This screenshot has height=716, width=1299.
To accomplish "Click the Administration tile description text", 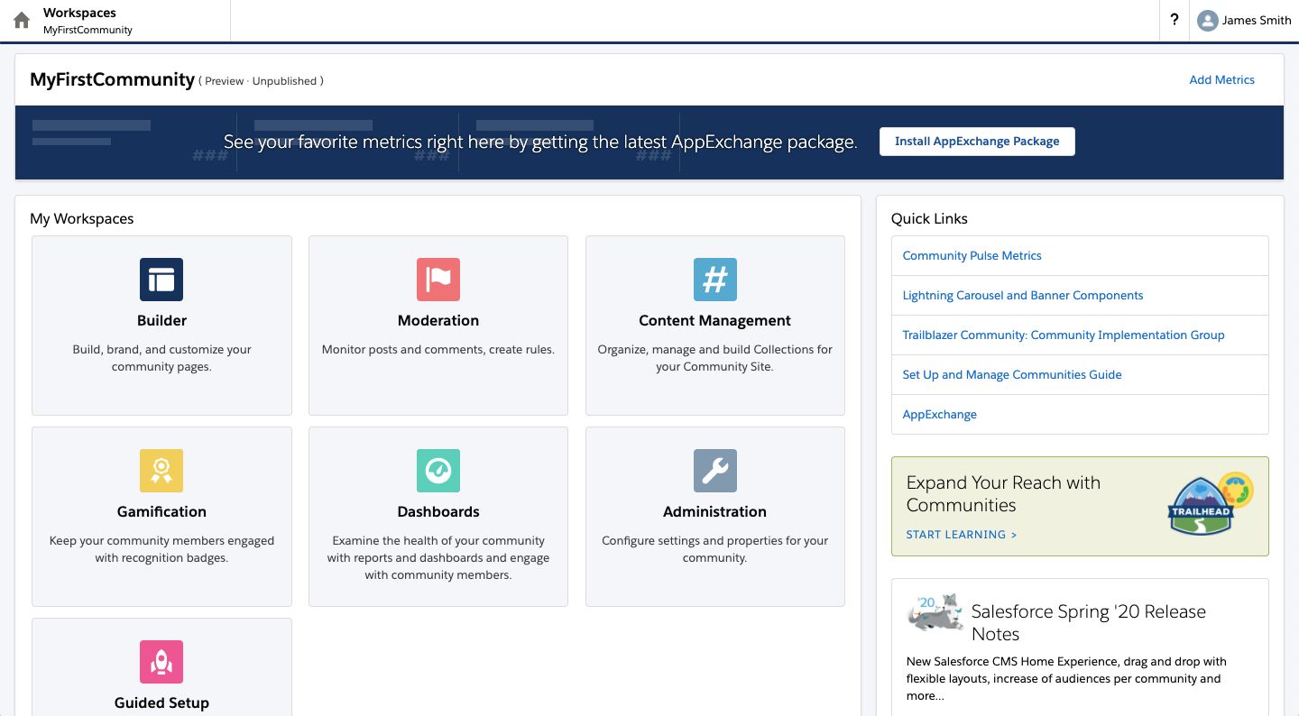I will point(715,549).
